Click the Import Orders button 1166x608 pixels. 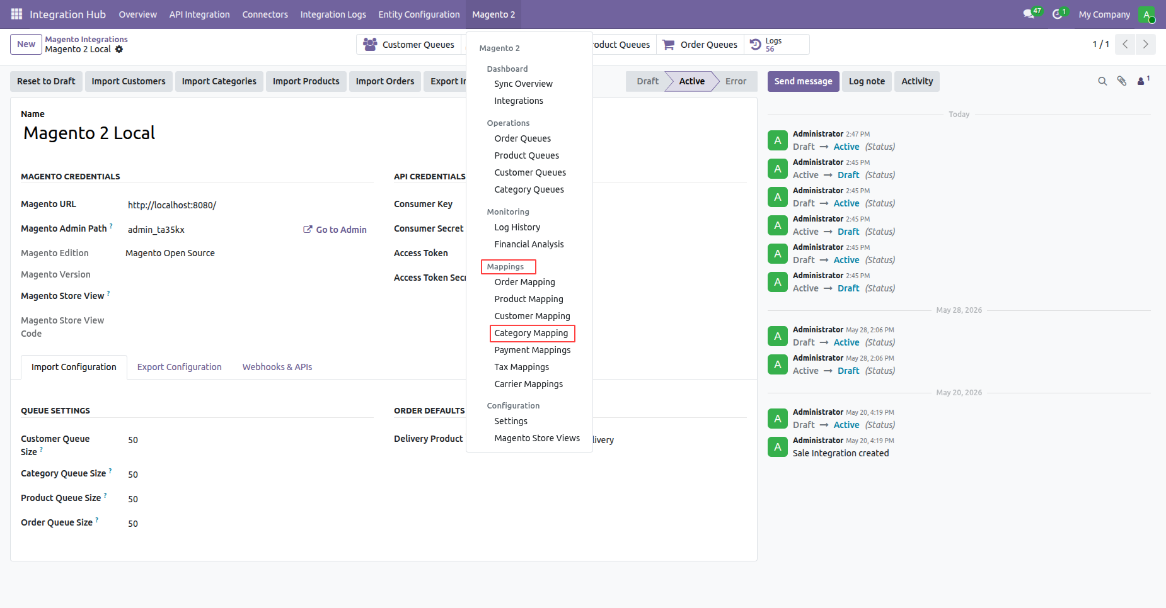point(385,81)
